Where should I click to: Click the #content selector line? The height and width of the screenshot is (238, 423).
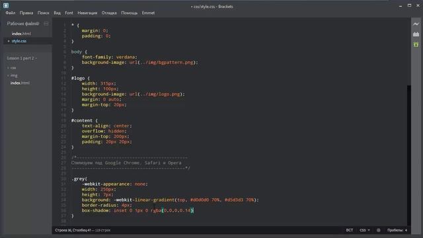85,120
